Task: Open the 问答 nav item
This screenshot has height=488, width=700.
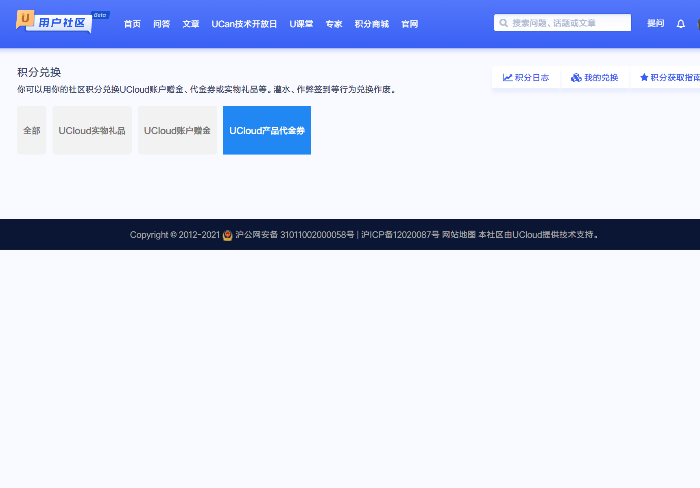Action: click(x=161, y=24)
